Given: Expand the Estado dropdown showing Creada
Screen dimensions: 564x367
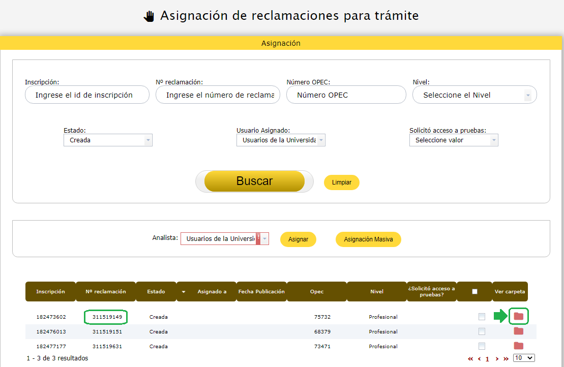Looking at the screenshot, I should coord(108,140).
